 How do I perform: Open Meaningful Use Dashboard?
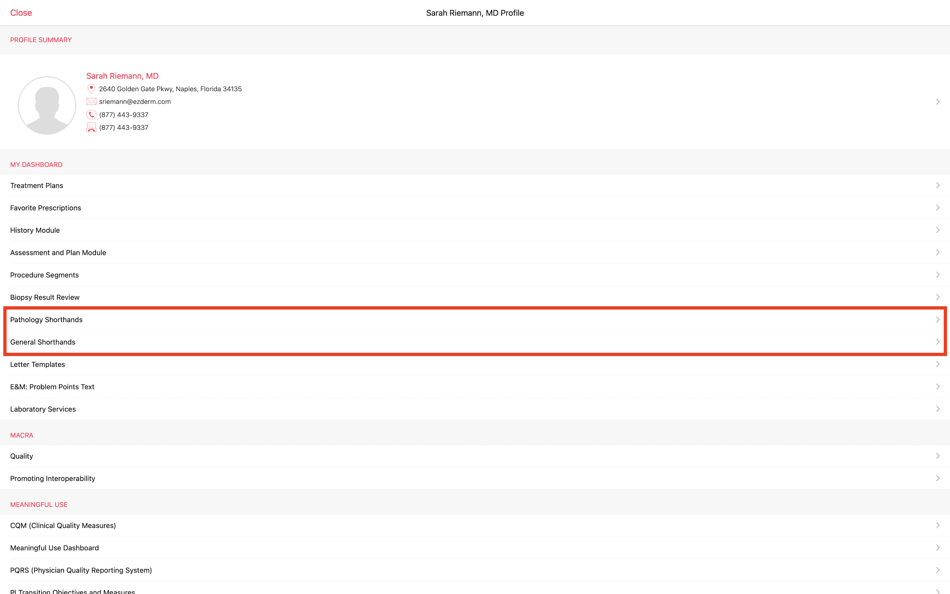(475, 548)
